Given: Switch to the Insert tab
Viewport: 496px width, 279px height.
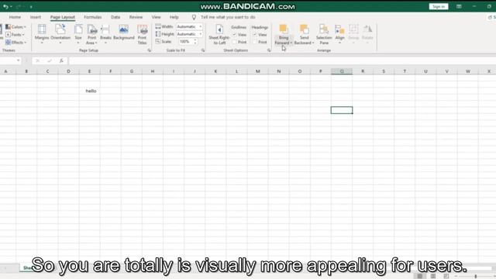Looking at the screenshot, I should coord(36,17).
